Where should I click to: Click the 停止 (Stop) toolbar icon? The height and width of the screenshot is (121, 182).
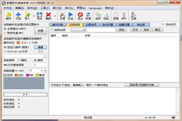tap(80, 16)
